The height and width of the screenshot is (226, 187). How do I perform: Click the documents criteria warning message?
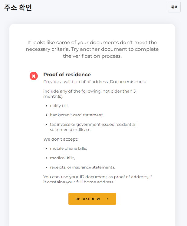click(x=92, y=49)
